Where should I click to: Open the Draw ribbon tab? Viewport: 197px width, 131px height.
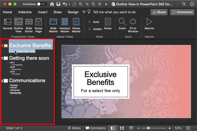pyautogui.click(x=58, y=12)
